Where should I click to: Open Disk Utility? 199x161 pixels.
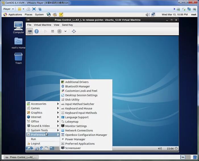pyautogui.click(x=86, y=99)
